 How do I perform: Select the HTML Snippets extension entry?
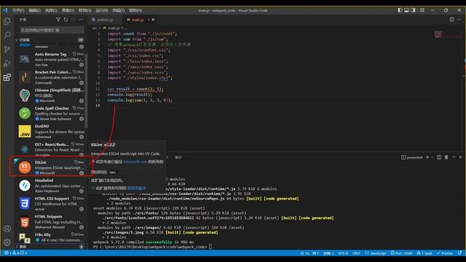pos(50,221)
